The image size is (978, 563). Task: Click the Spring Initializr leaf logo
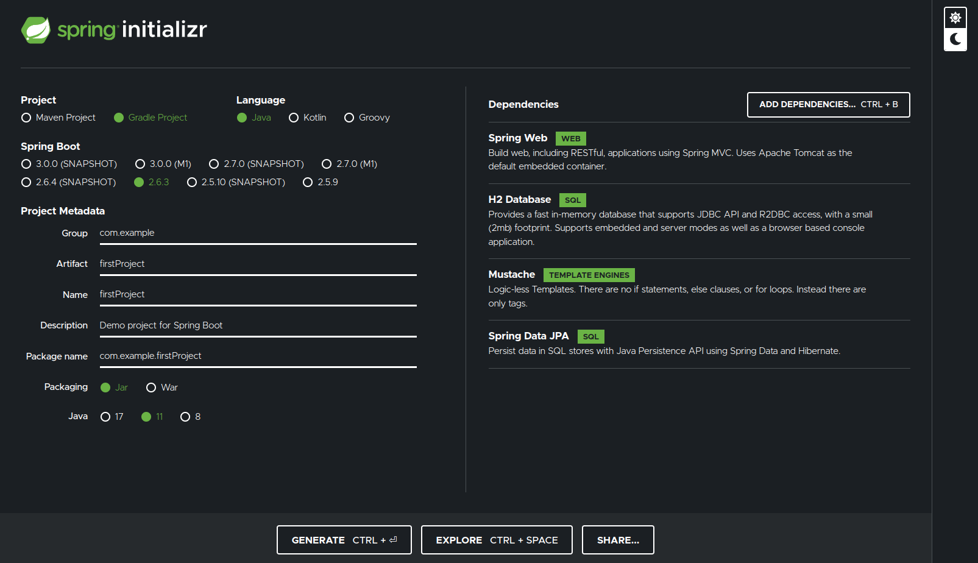[x=36, y=30]
